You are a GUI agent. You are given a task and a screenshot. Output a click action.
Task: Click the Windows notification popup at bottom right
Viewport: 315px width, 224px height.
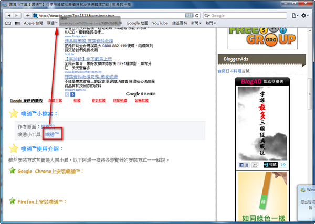coord(306,202)
